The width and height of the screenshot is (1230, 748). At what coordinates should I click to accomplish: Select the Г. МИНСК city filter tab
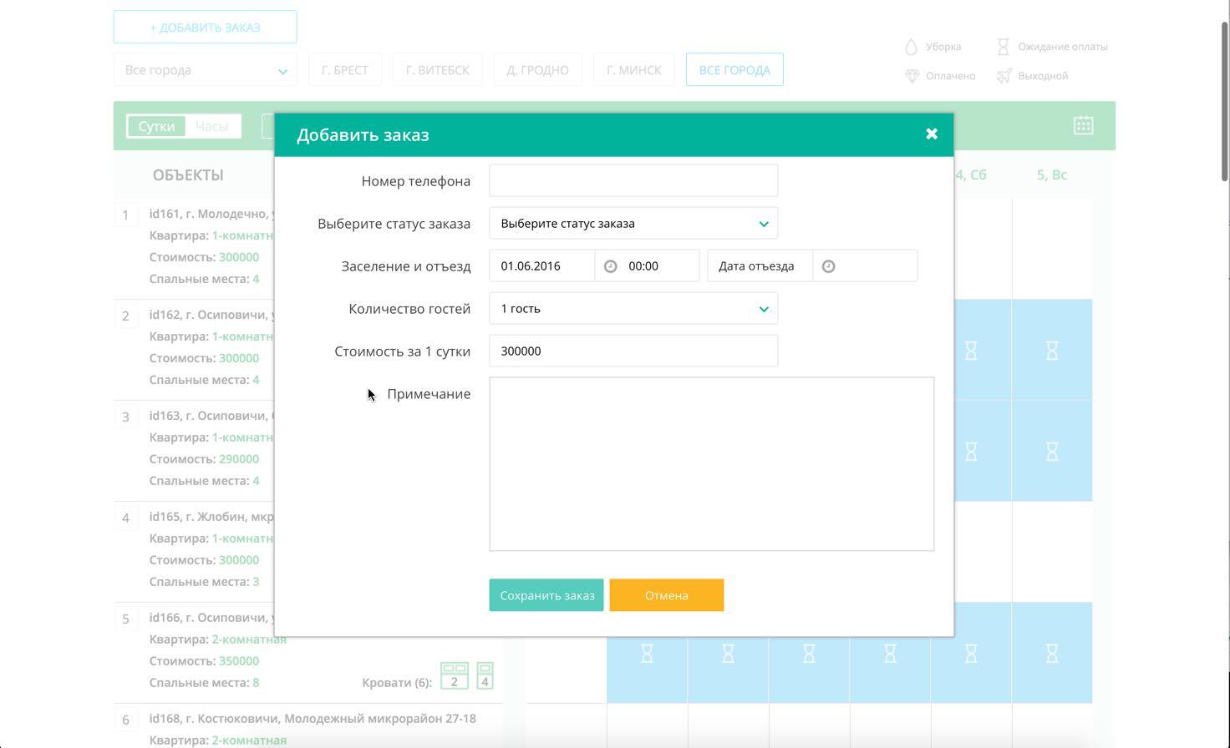633,69
